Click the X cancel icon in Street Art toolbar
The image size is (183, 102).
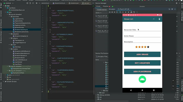154,19
